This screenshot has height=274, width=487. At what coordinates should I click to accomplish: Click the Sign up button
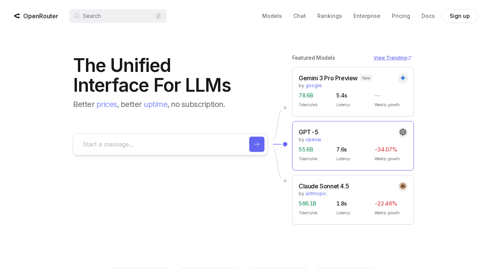click(459, 16)
